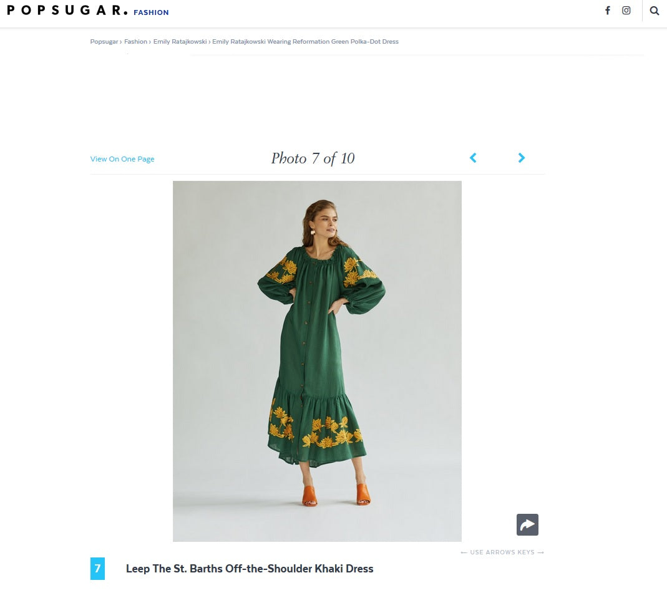Click the Leep St. Barths dress title
Screen dimensions: 667x593
click(x=250, y=569)
